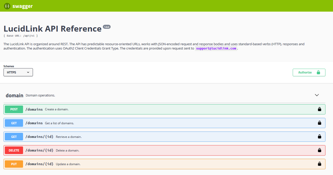Viewport: 333px width, 175px height.
Task: Click lock icon on POST /domains row
Action: click(319, 109)
